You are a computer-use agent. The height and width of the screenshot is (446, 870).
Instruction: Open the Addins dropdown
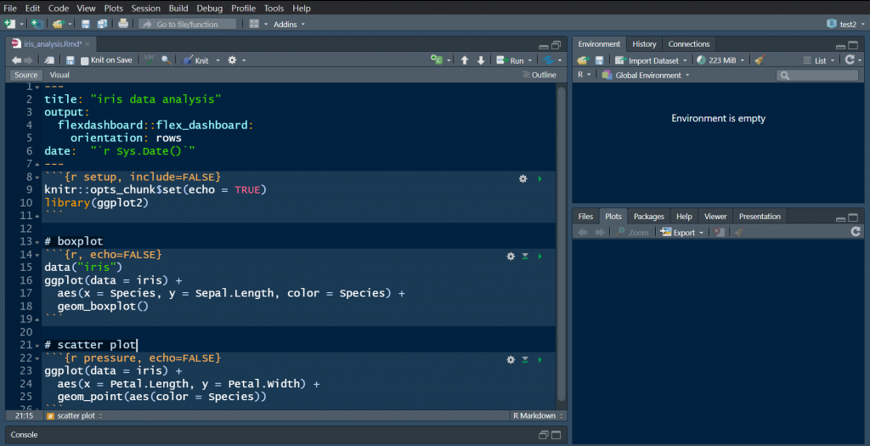[x=289, y=25]
